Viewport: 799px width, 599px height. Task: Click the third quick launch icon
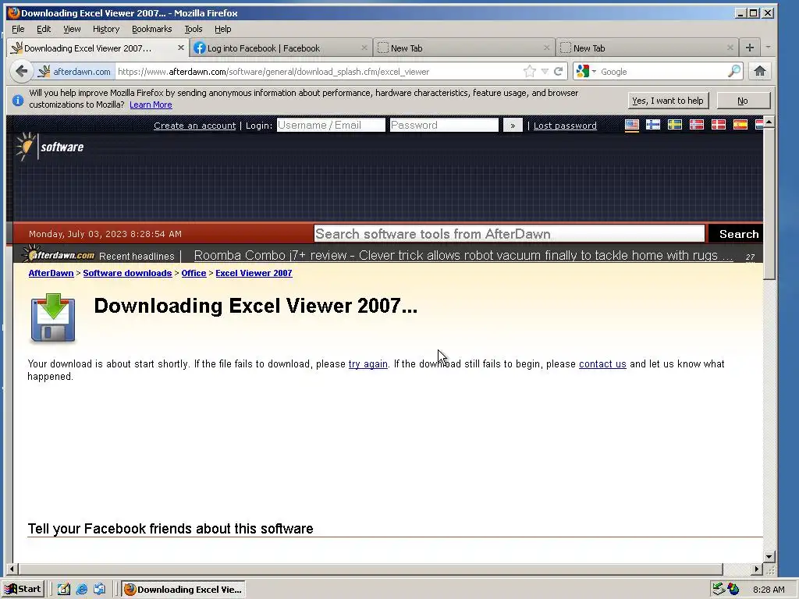click(x=99, y=589)
